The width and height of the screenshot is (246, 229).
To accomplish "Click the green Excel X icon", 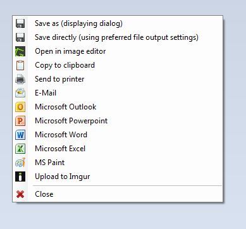I will (20, 149).
